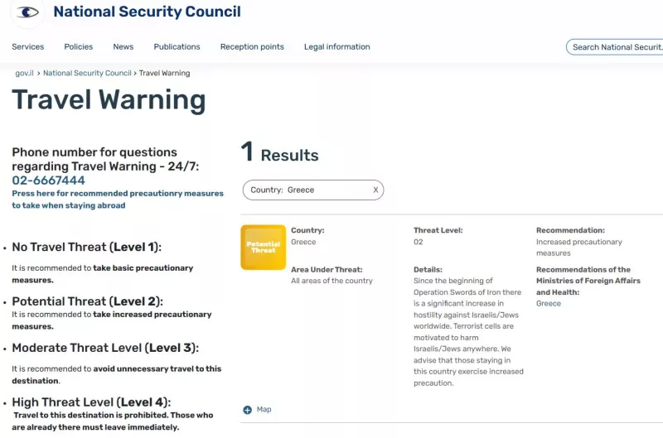The image size is (663, 438).
Task: Click the National Security Council eye logo
Action: tap(27, 12)
